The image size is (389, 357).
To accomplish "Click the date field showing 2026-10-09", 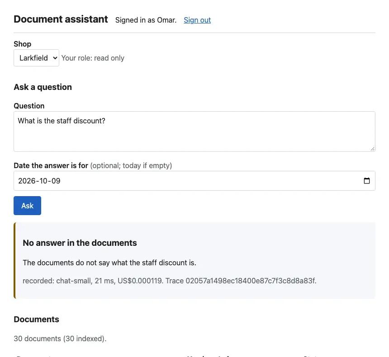I will [x=194, y=181].
